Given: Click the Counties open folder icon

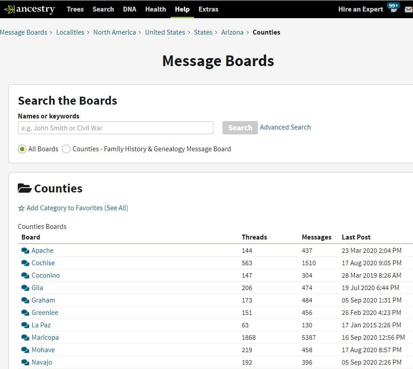Looking at the screenshot, I should coord(24,188).
